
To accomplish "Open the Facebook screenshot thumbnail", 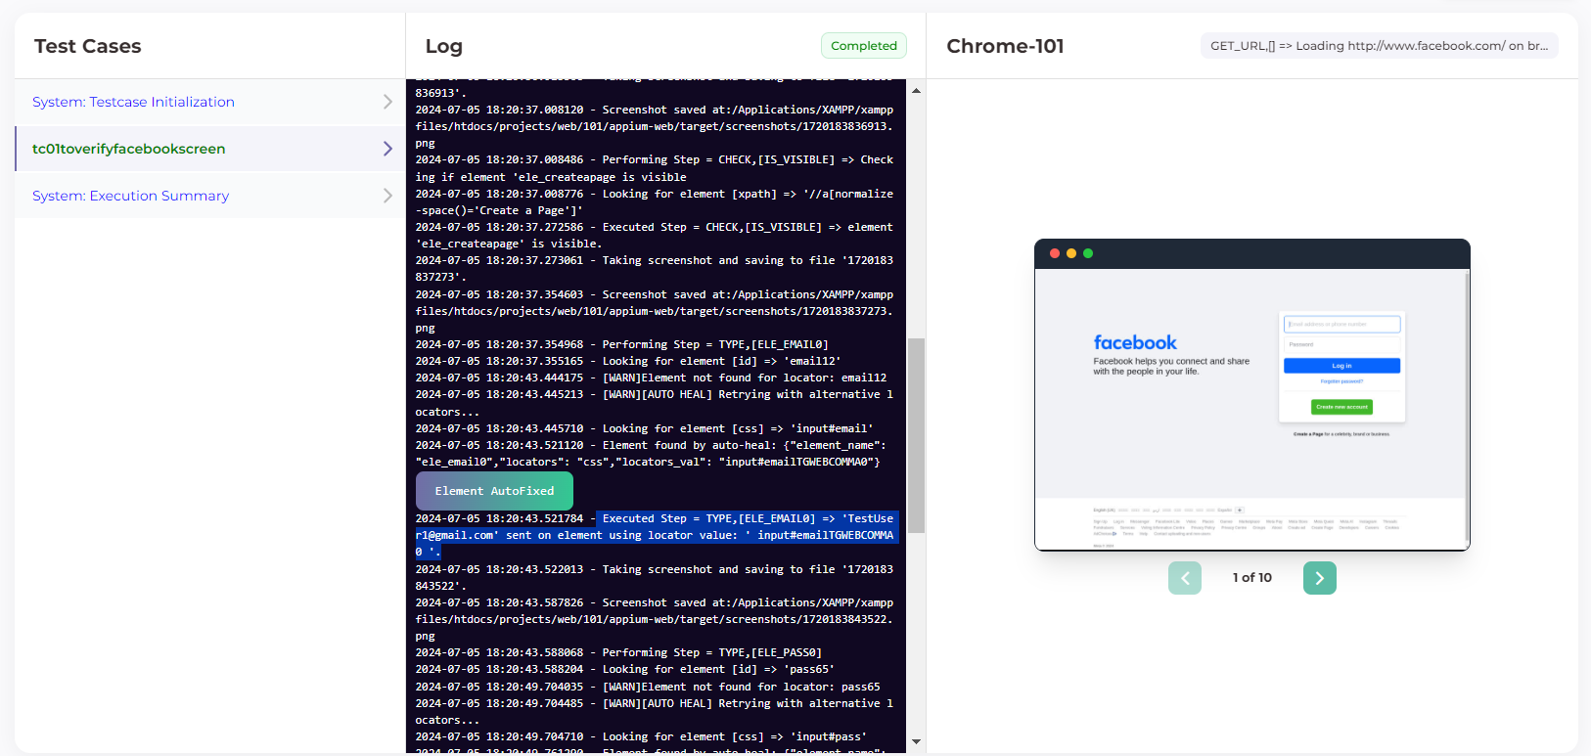I will click(1252, 395).
